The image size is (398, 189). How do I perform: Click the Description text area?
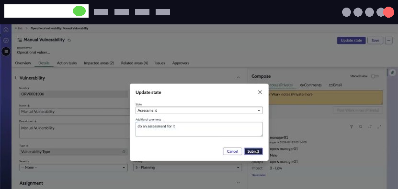(75, 131)
